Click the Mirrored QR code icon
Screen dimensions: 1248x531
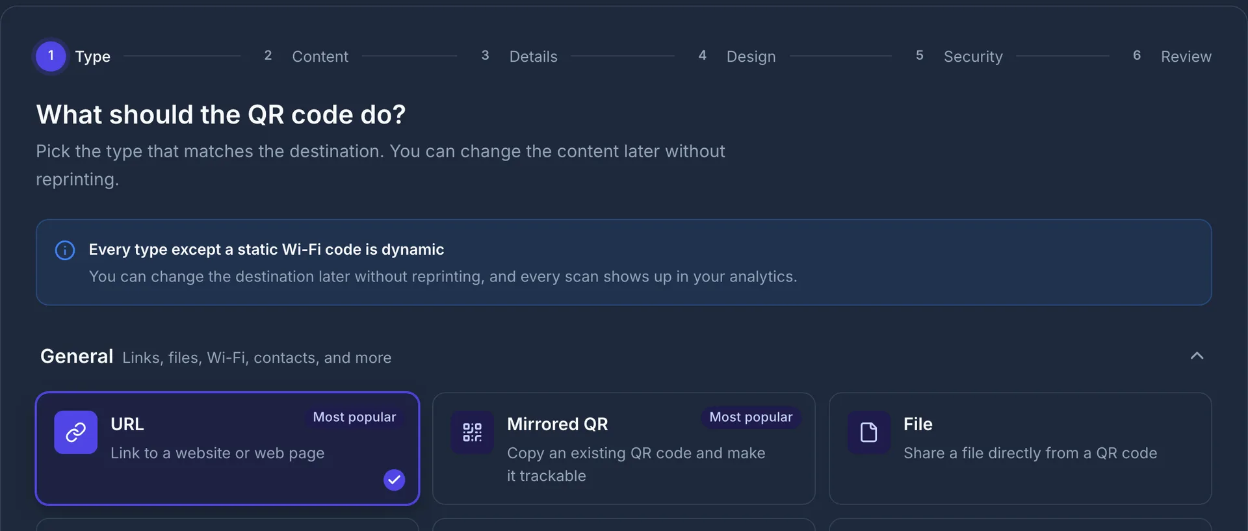pos(473,432)
